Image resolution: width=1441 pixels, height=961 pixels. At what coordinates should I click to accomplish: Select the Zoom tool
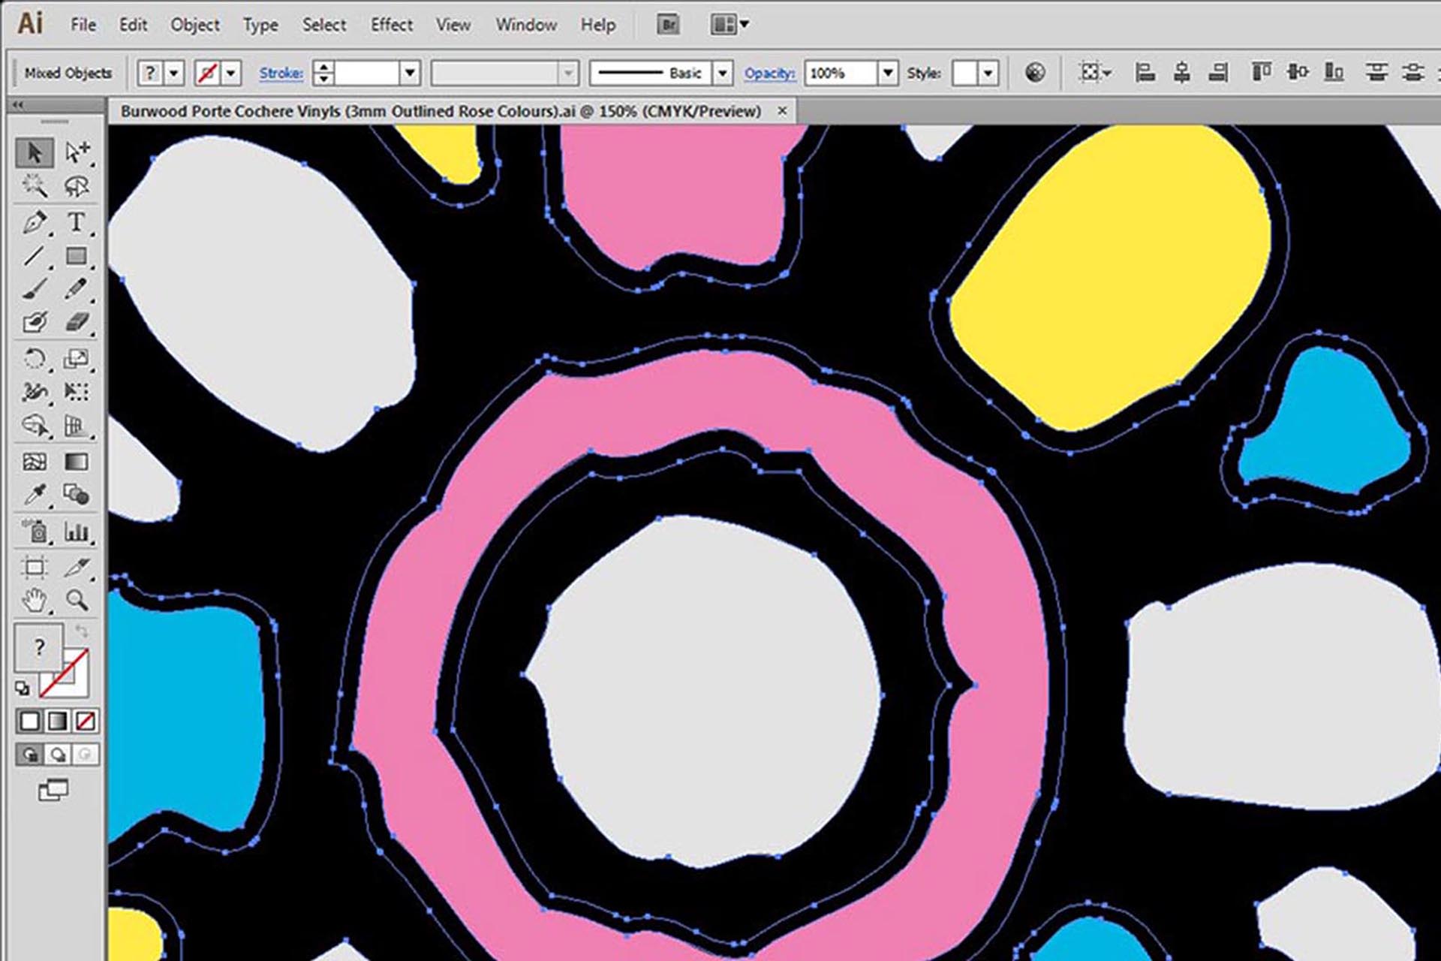coord(76,600)
